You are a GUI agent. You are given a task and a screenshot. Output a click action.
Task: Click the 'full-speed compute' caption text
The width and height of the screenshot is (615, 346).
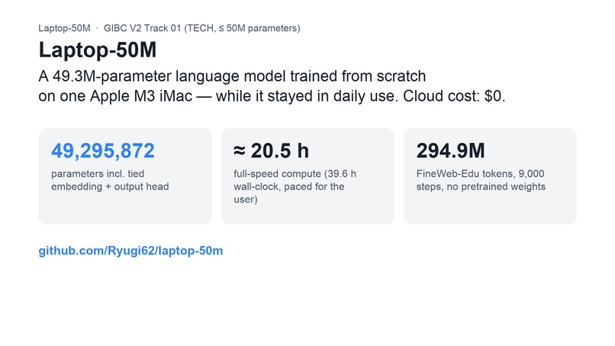coord(277,174)
